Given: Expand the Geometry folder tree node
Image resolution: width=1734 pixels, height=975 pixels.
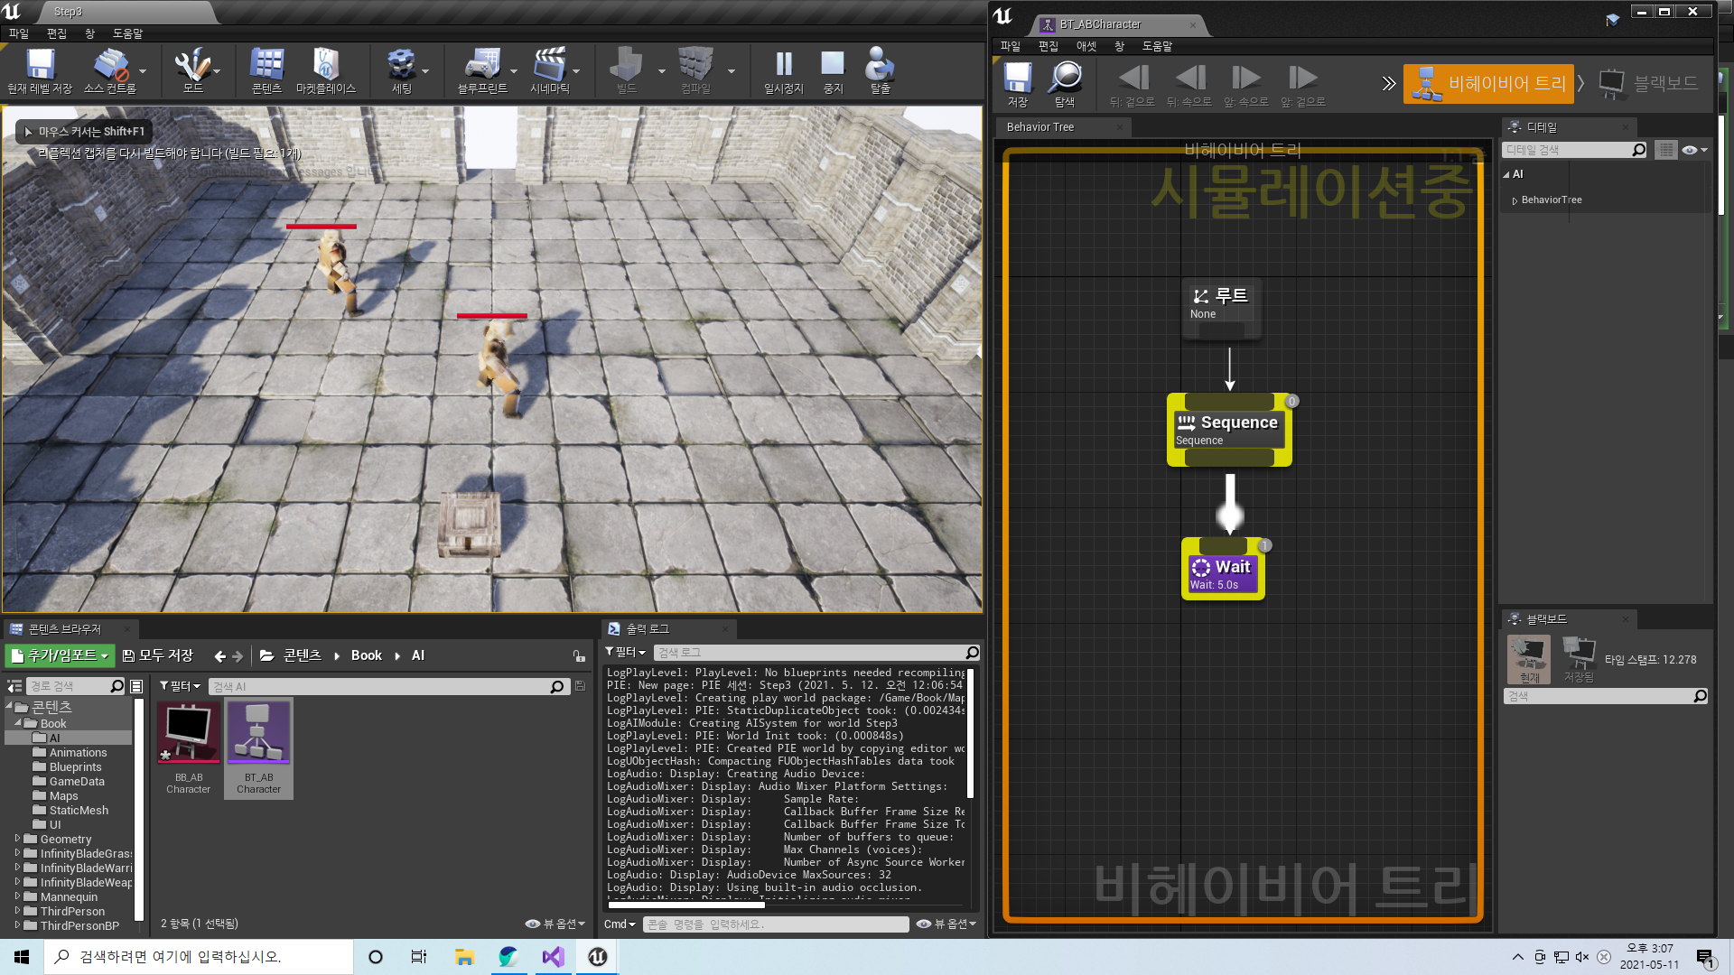Looking at the screenshot, I should (x=17, y=839).
